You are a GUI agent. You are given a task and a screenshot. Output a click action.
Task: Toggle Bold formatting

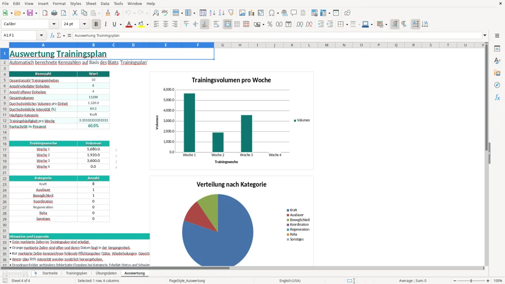96,24
